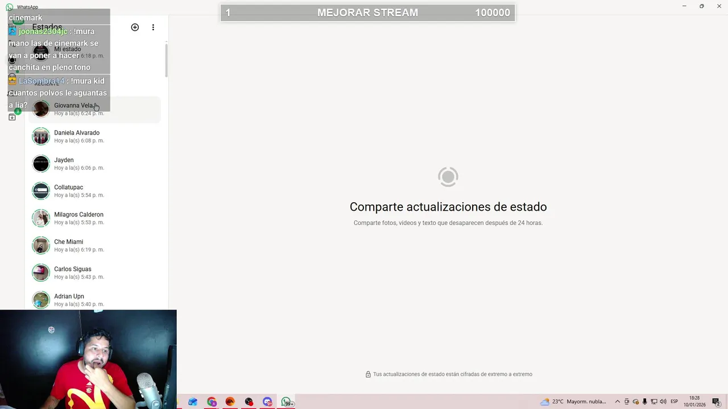Image resolution: width=728 pixels, height=409 pixels.
Task: Open the three-dot menu in Estados header
Action: click(153, 27)
